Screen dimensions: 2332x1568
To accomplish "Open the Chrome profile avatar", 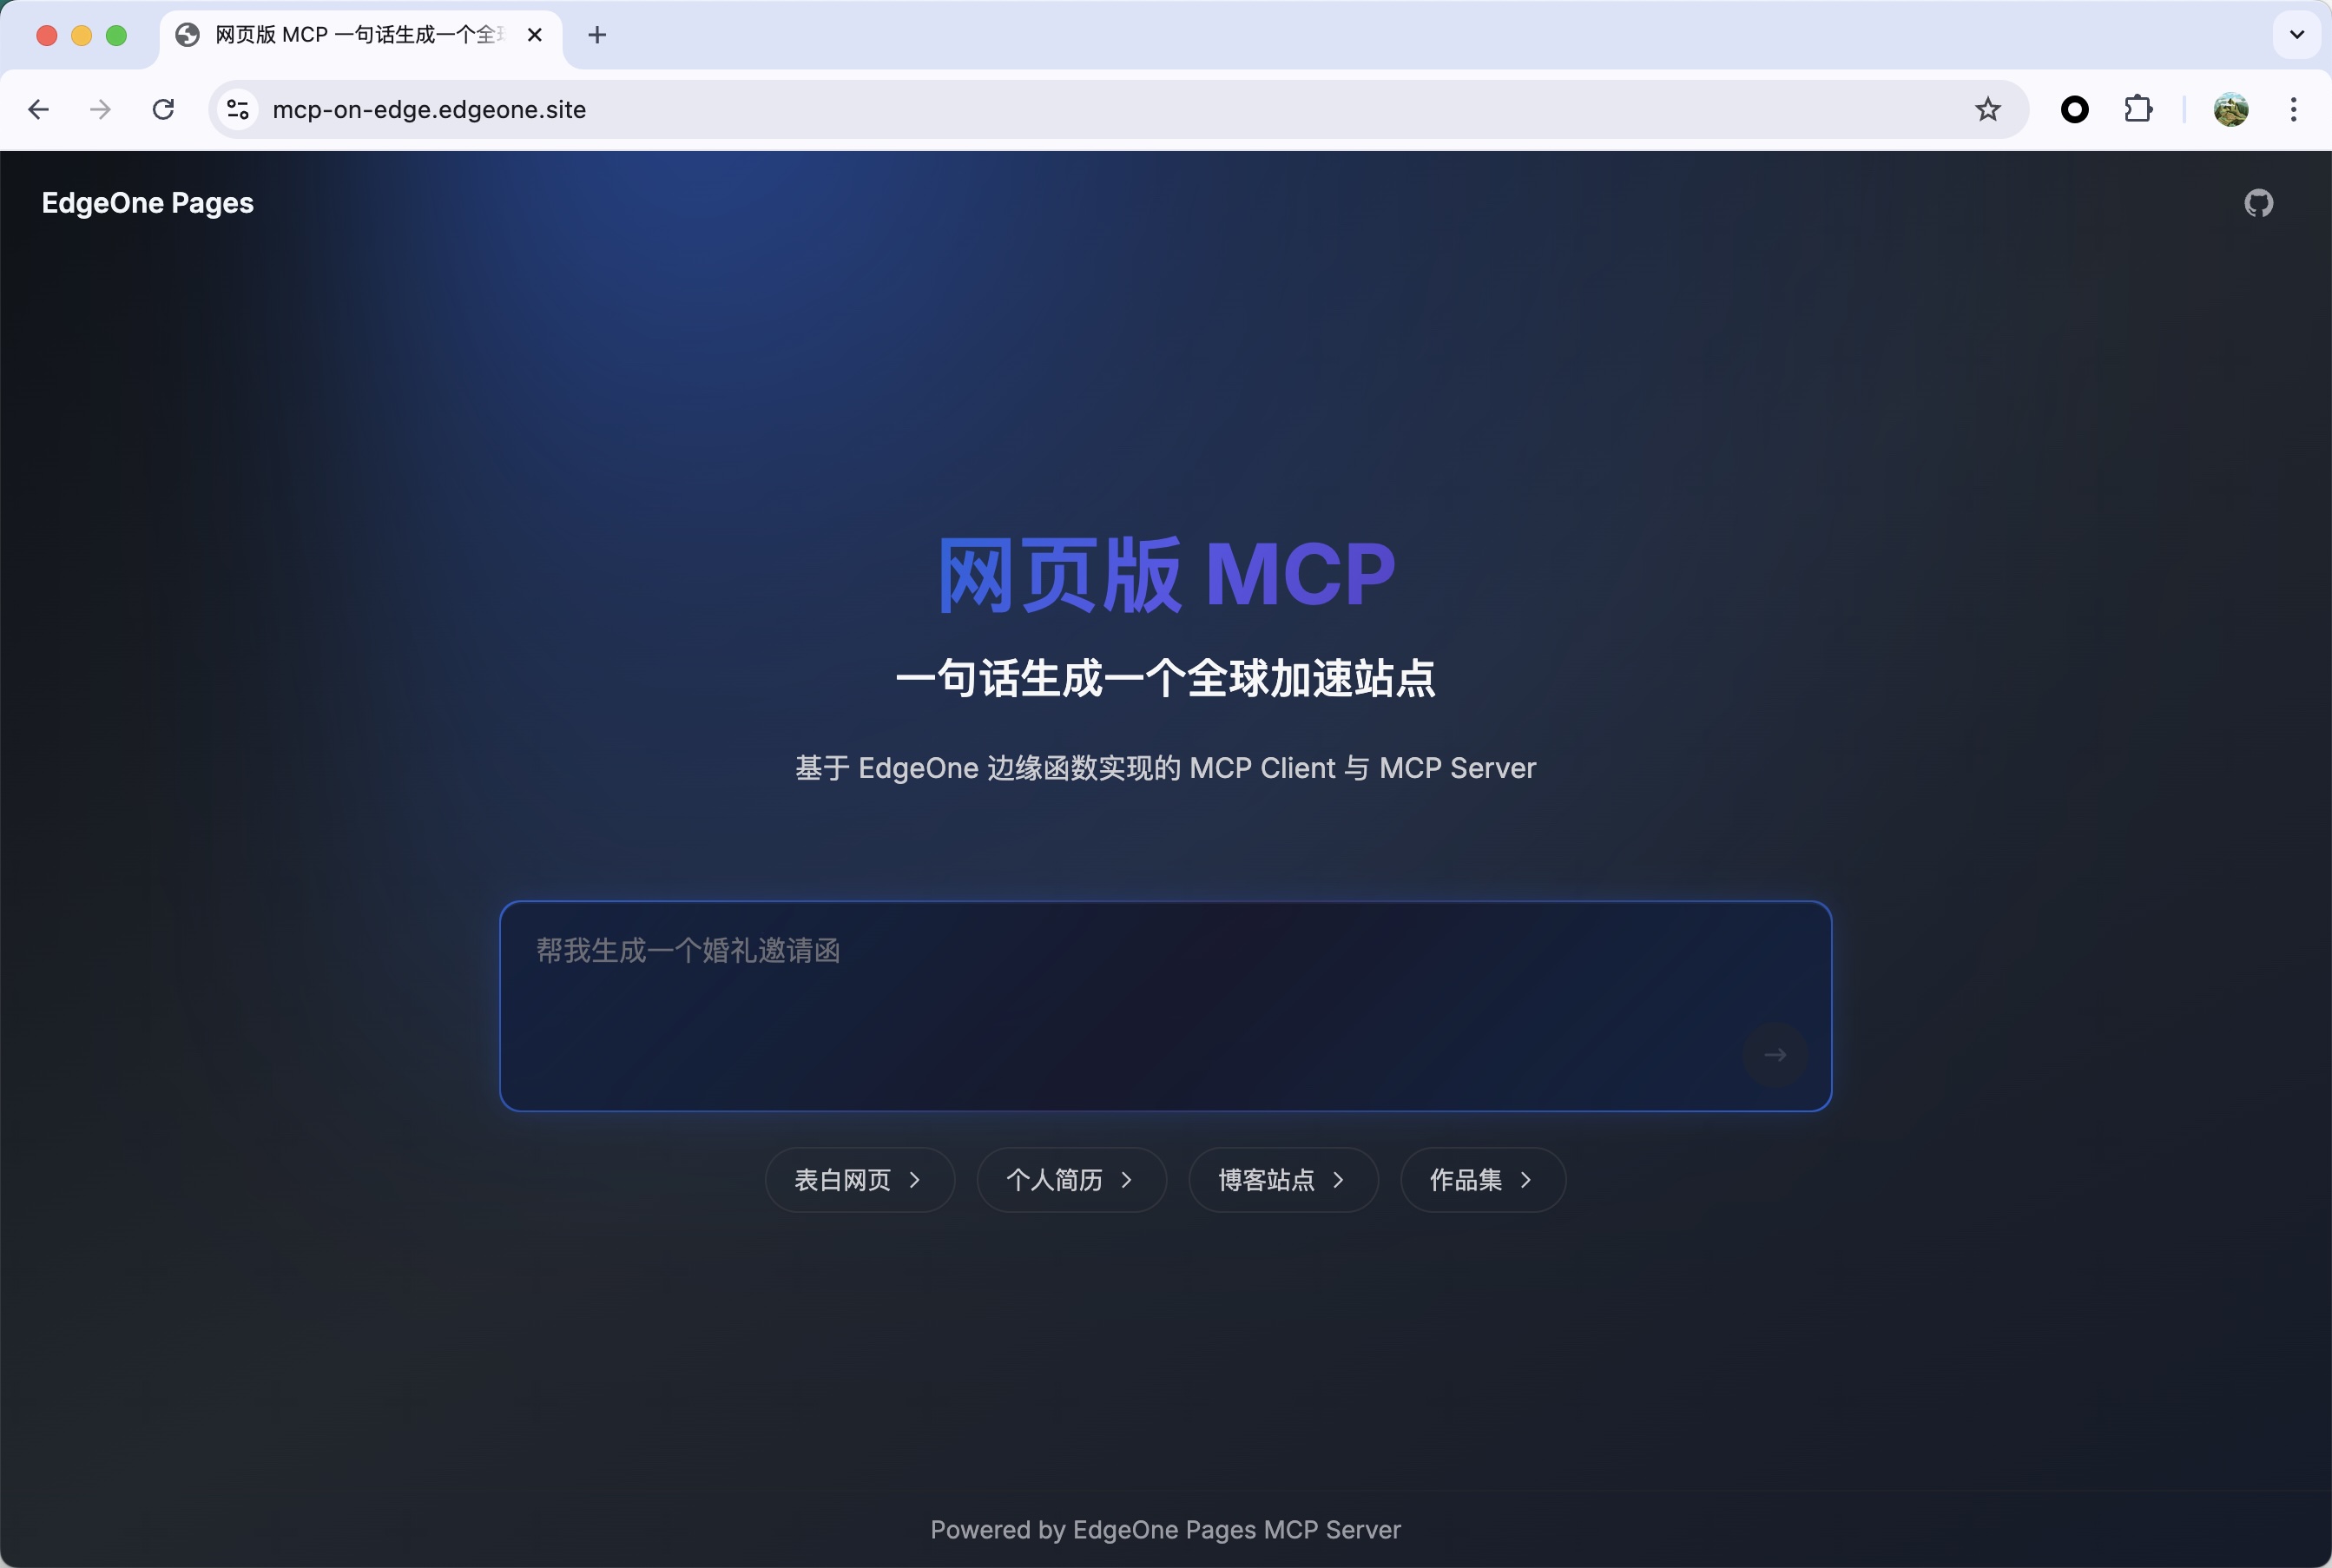I will click(x=2231, y=109).
